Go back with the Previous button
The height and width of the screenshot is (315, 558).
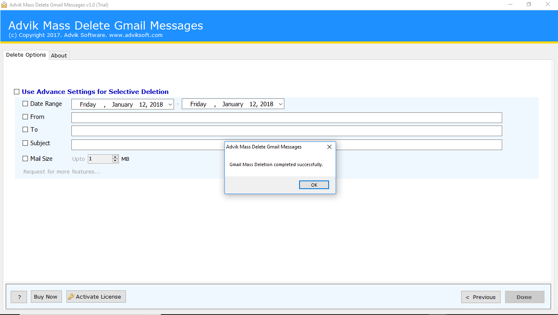pyautogui.click(x=480, y=297)
